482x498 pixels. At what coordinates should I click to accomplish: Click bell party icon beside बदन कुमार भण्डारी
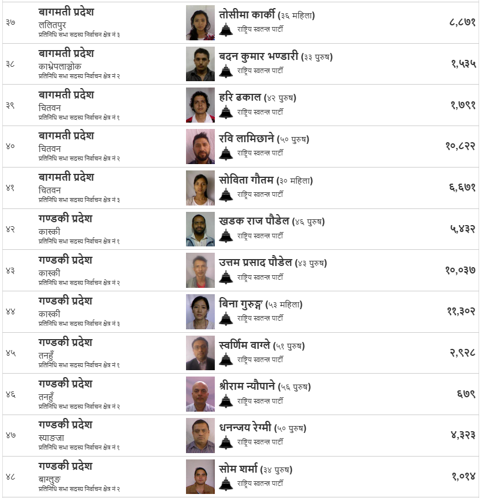coord(226,71)
